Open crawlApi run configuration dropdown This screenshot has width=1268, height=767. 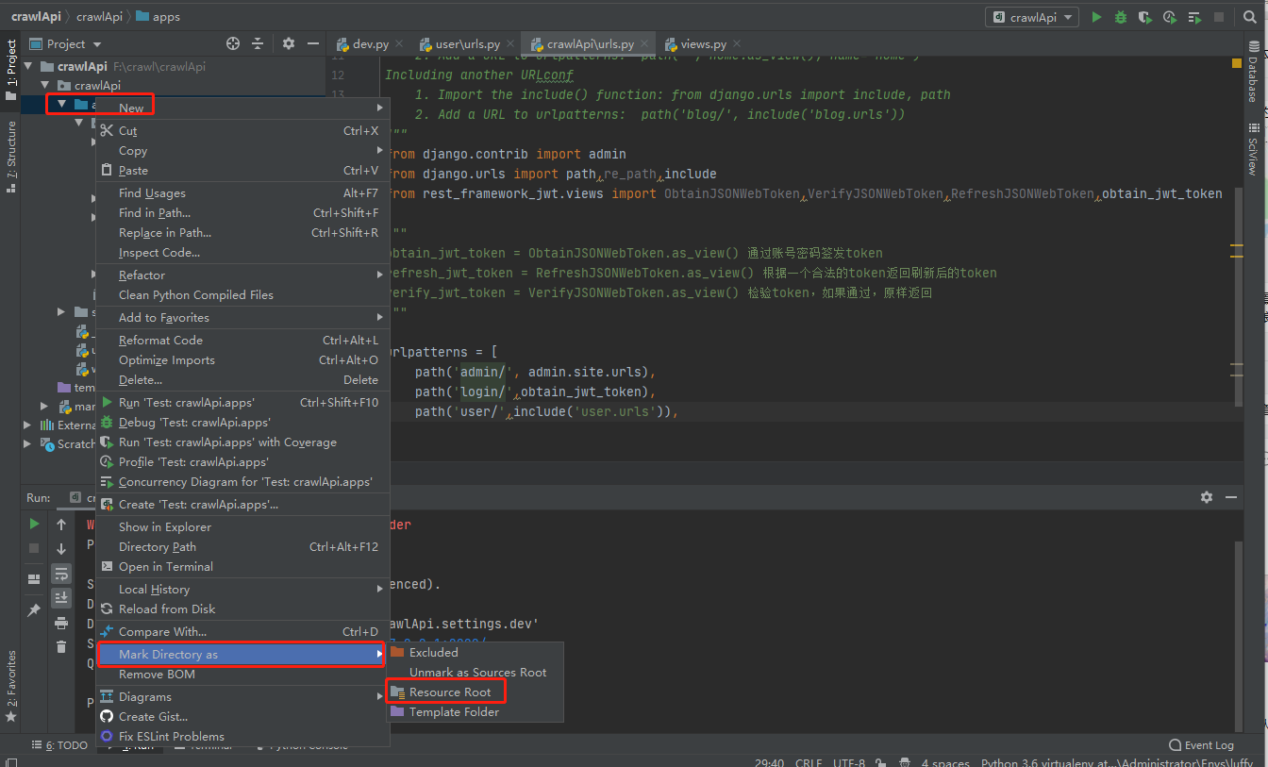1033,17
